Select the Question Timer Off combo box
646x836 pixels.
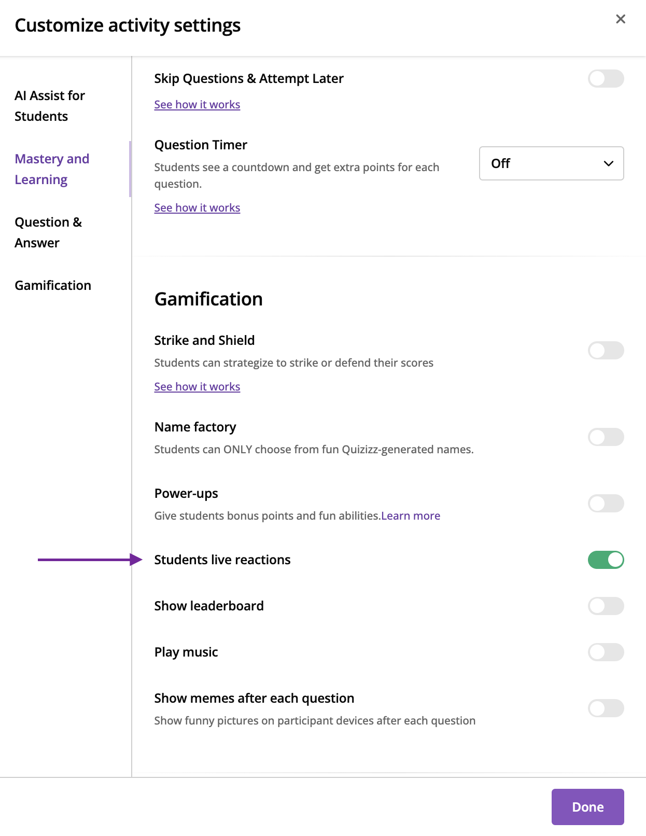[551, 163]
